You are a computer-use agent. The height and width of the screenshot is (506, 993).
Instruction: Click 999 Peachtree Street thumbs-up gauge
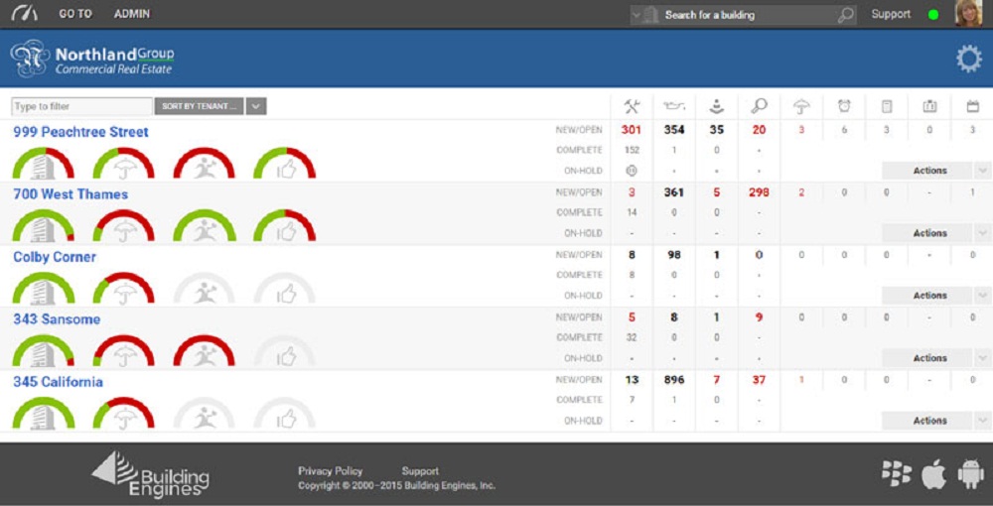point(284,163)
